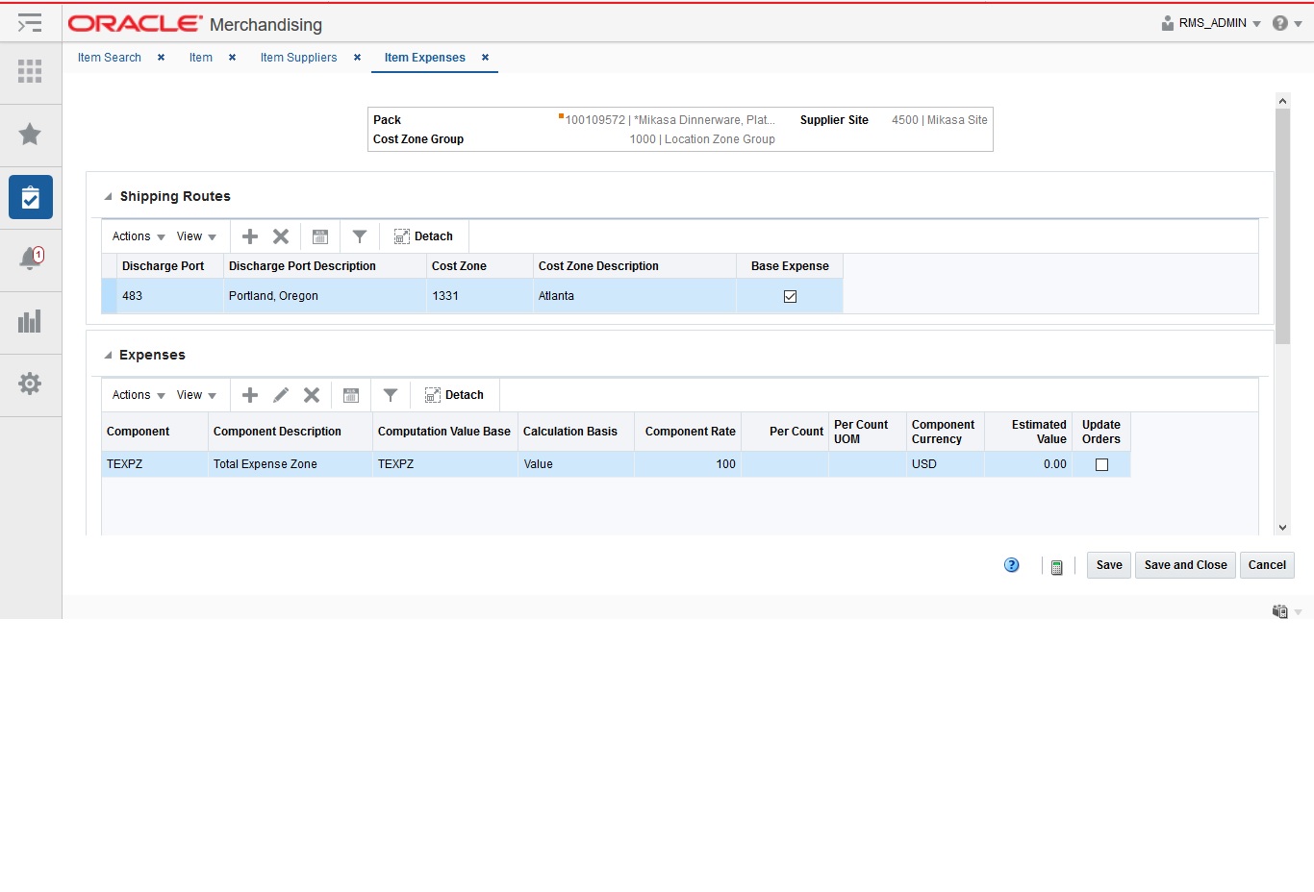Click the calculator icon beside Save
This screenshot has height=892, width=1314.
1056,567
